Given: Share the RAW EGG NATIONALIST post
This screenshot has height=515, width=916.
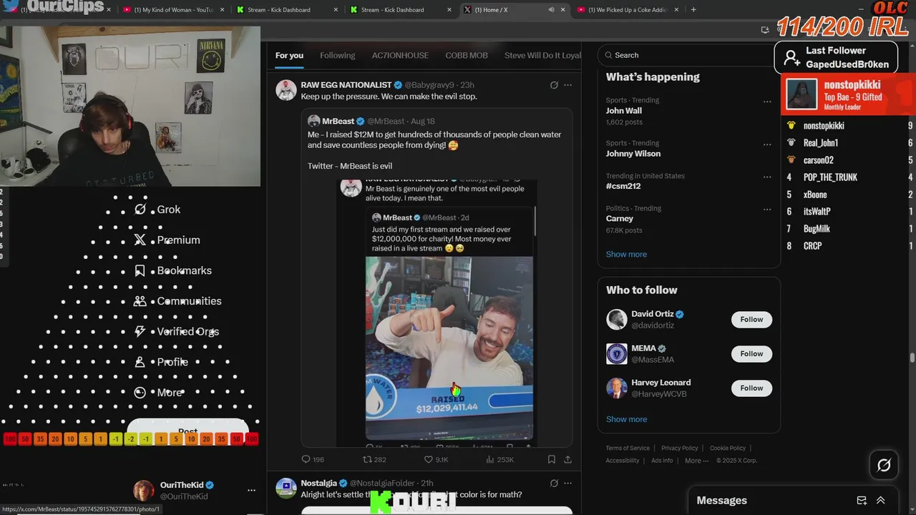Looking at the screenshot, I should point(568,459).
